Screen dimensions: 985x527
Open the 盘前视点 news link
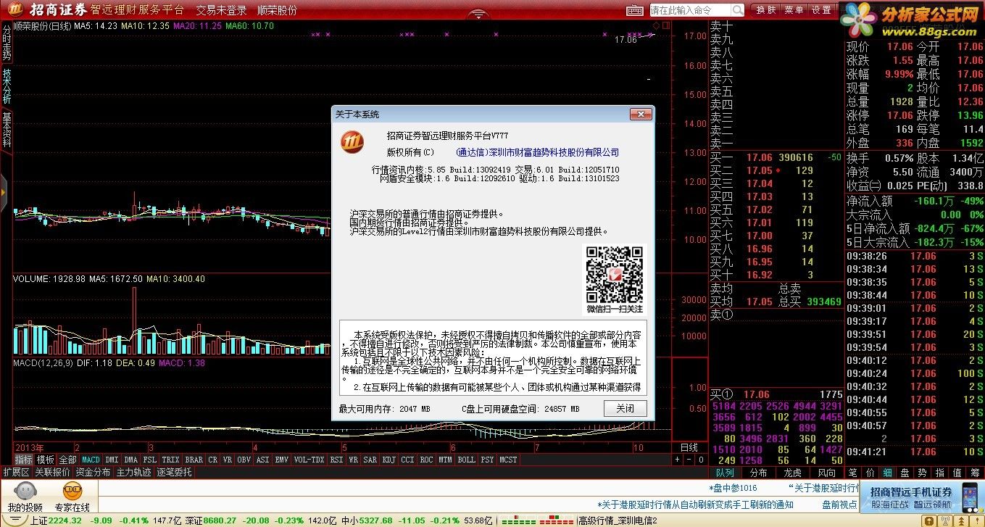point(839,505)
